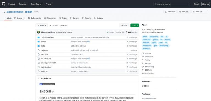The height and width of the screenshot is (101, 211).
Task: Open the README.md file in list
Action: click(46, 59)
